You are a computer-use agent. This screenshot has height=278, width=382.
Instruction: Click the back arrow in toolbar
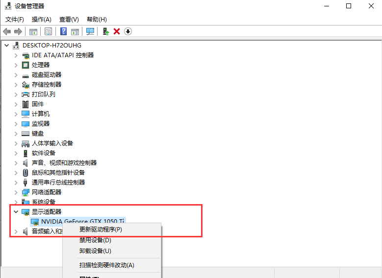click(7, 31)
